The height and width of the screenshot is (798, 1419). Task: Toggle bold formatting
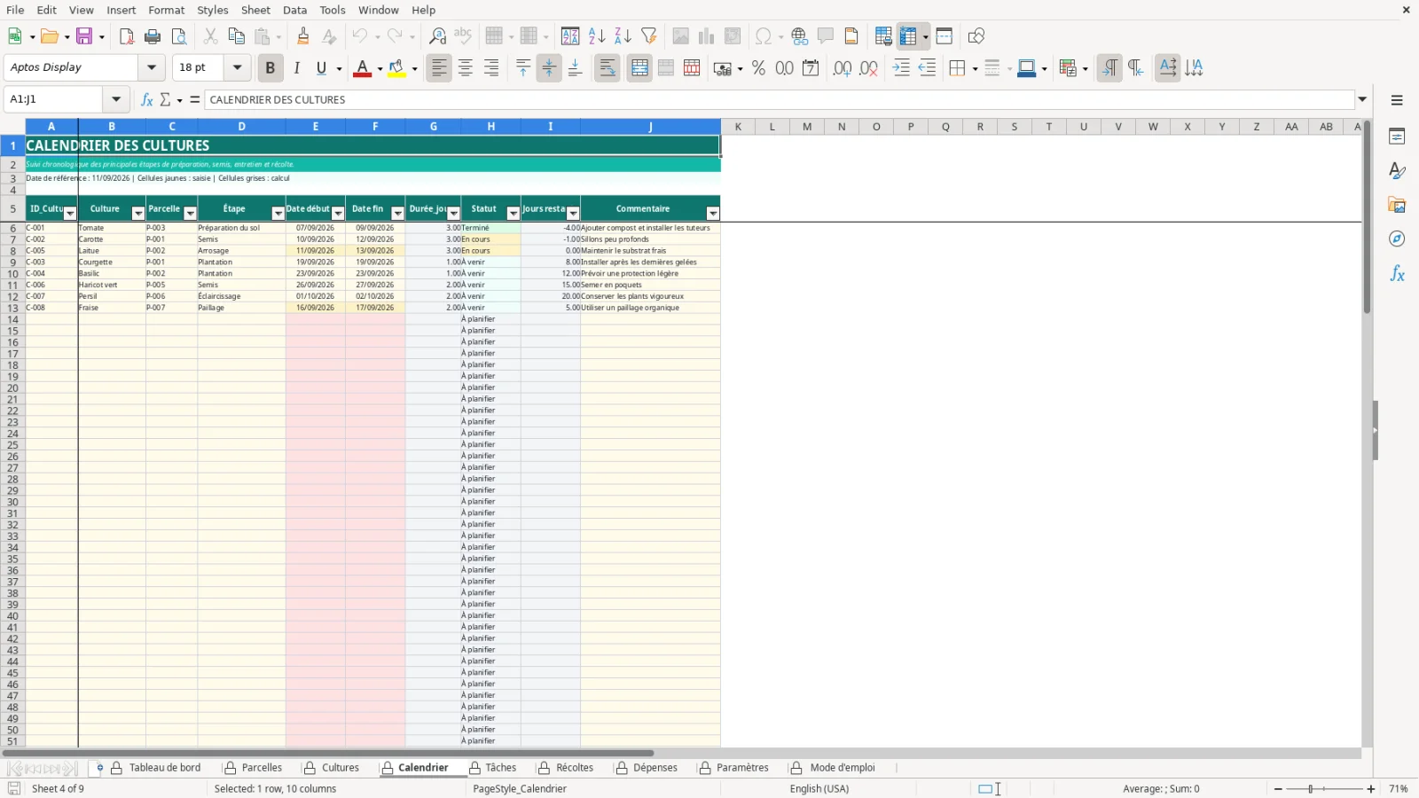(x=270, y=68)
